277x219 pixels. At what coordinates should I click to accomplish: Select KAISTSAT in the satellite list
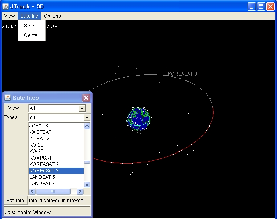(56, 132)
